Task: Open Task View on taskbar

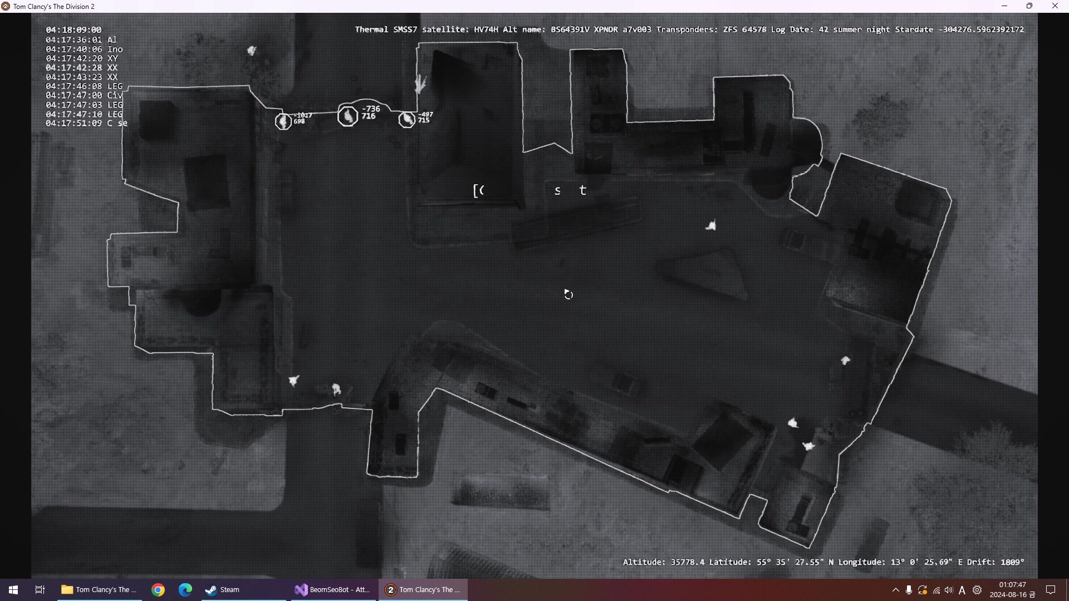Action: (40, 590)
